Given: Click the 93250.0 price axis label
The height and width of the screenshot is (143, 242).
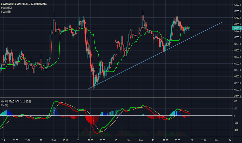Looking at the screenshot, I should (237, 83).
